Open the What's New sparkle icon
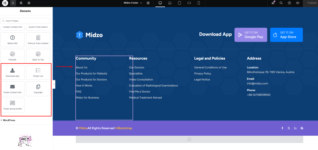The image size is (318, 150). tap(273, 3)
